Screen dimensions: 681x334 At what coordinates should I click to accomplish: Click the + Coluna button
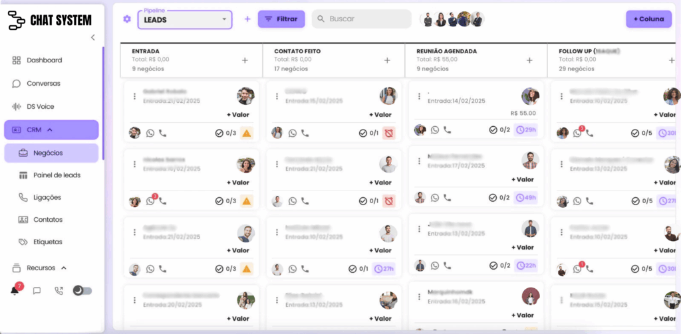click(x=649, y=19)
